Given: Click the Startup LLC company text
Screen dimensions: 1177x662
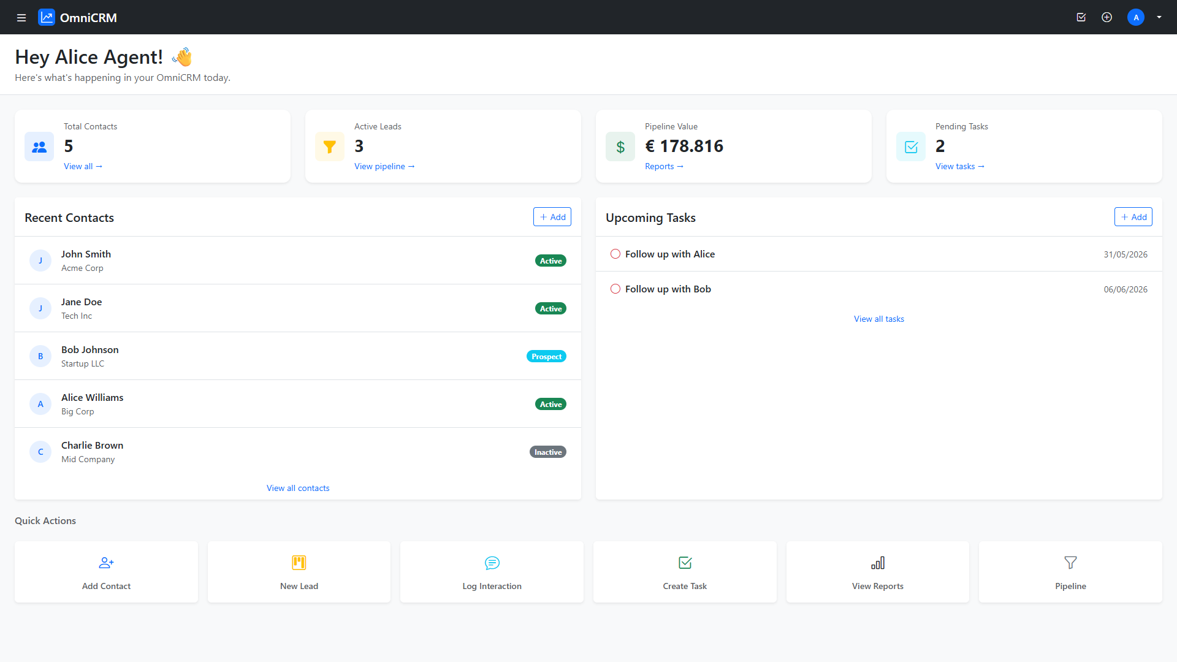Looking at the screenshot, I should tap(83, 363).
